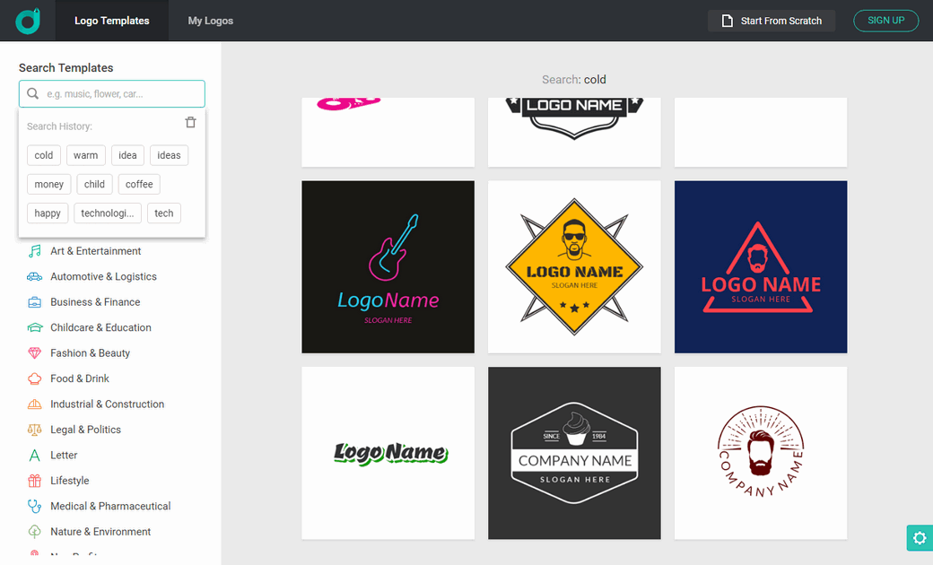Click the DesignEvo logo in header

coord(28,21)
